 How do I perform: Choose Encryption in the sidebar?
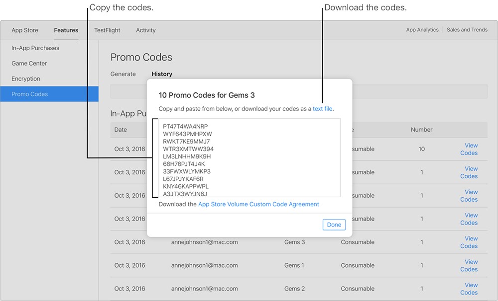pos(26,78)
